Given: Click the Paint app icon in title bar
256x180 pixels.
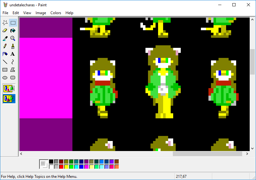Looking at the screenshot, I should tap(5, 5).
